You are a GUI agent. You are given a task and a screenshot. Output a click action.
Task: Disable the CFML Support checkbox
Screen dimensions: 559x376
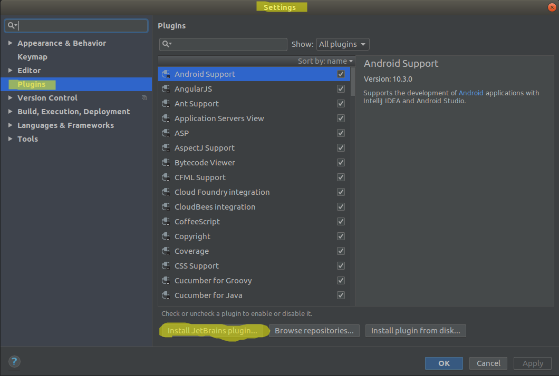point(341,177)
